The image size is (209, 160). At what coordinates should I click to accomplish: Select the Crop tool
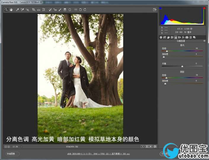33,10
